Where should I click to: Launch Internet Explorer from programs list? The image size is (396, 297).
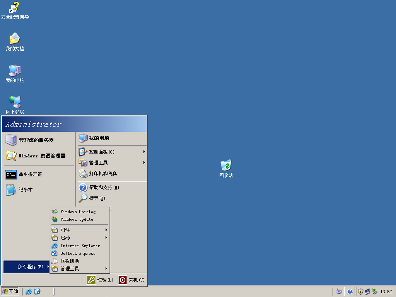click(80, 246)
